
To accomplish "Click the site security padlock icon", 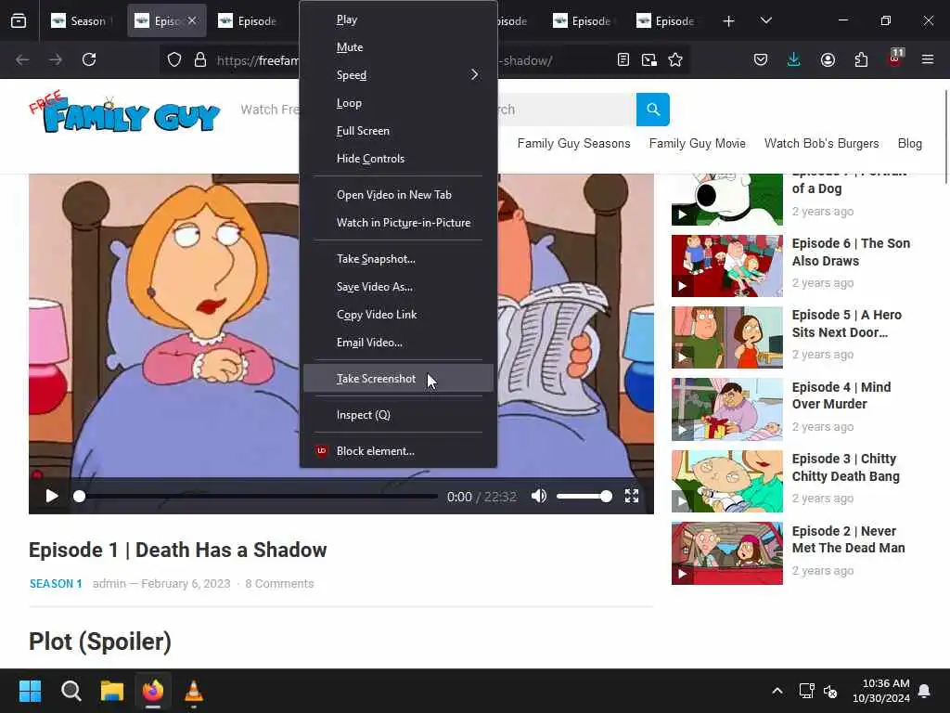I will click(x=200, y=59).
